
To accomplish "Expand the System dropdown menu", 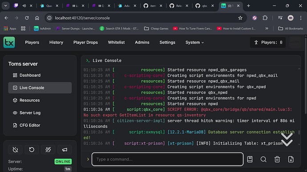I will (194, 42).
